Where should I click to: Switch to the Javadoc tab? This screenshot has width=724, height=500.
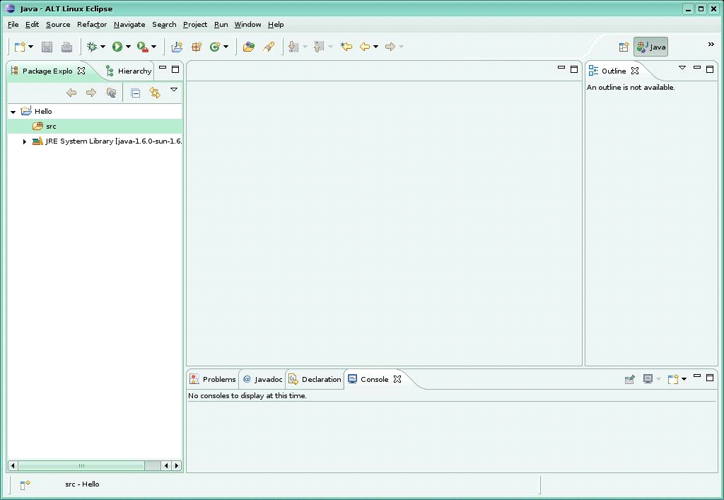pos(263,379)
